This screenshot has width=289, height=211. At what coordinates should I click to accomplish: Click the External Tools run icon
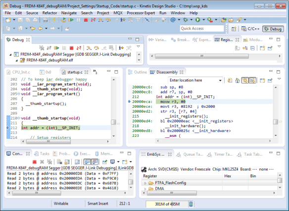(x=210, y=20)
